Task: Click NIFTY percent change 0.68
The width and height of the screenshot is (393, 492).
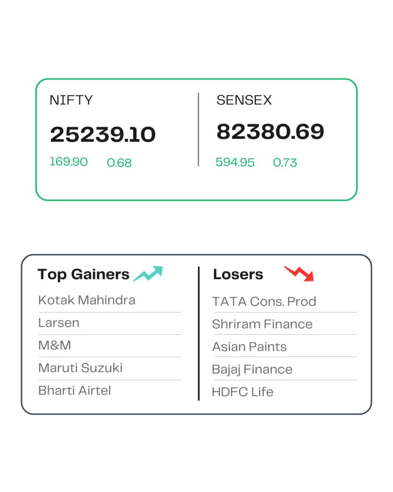Action: 119,162
